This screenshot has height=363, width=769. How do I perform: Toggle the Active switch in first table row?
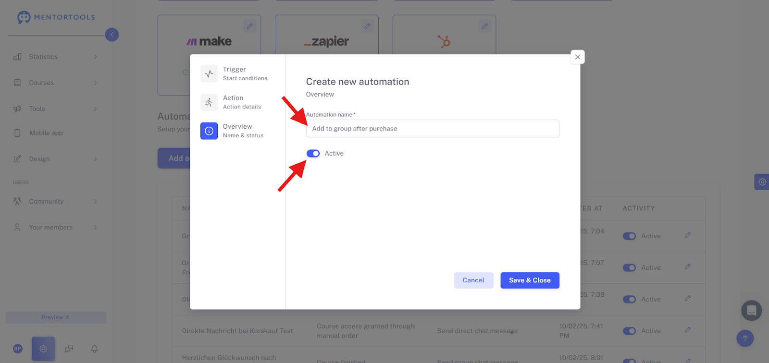(629, 236)
